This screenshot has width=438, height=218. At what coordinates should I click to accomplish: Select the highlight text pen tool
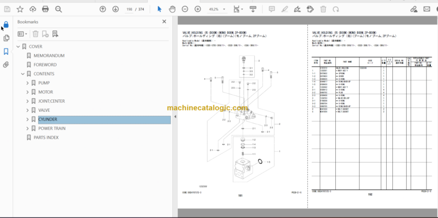285,9
